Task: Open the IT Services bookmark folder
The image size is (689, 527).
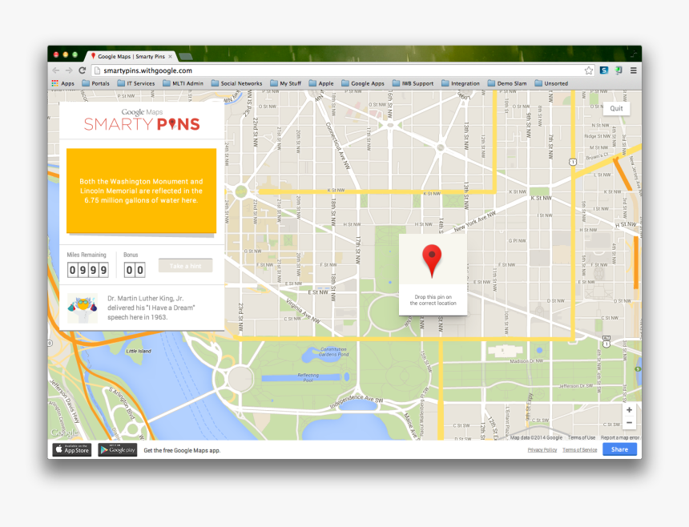Action: [136, 83]
